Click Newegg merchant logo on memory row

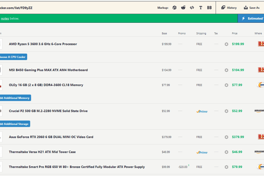coord(261,85)
